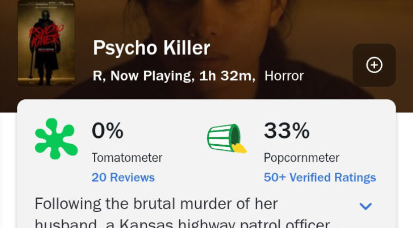Select the Tomatometer label
This screenshot has width=413, height=228.
(127, 158)
